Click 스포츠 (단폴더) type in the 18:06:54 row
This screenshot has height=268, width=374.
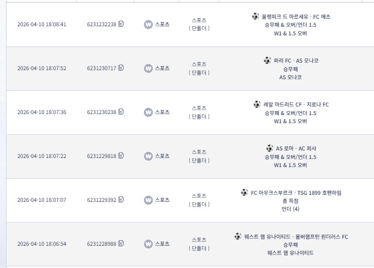click(199, 244)
